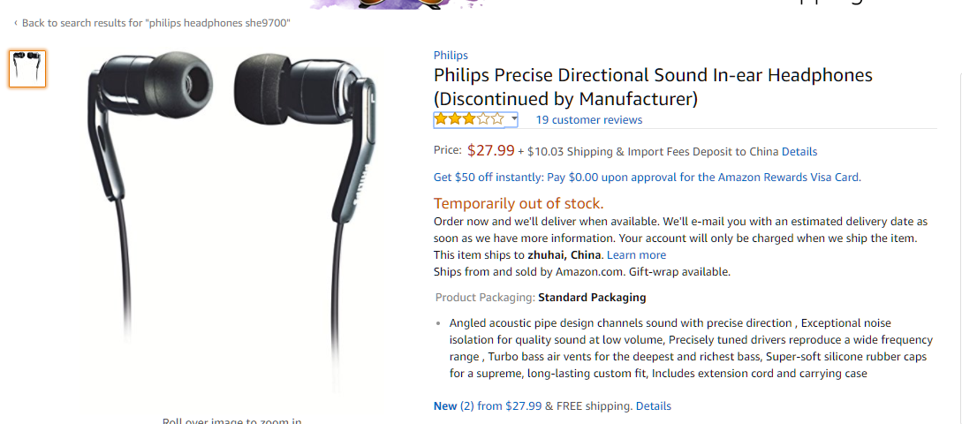The height and width of the screenshot is (424, 962).
Task: Select the small headphones thumbnail
Action: pos(27,69)
